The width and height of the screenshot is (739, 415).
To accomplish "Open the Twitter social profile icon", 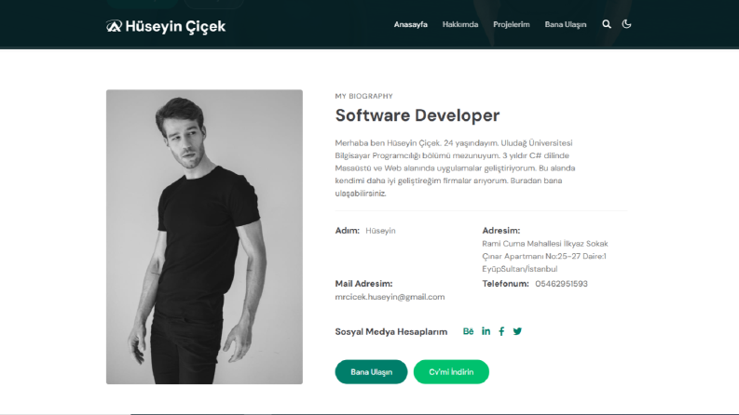I will [x=517, y=331].
